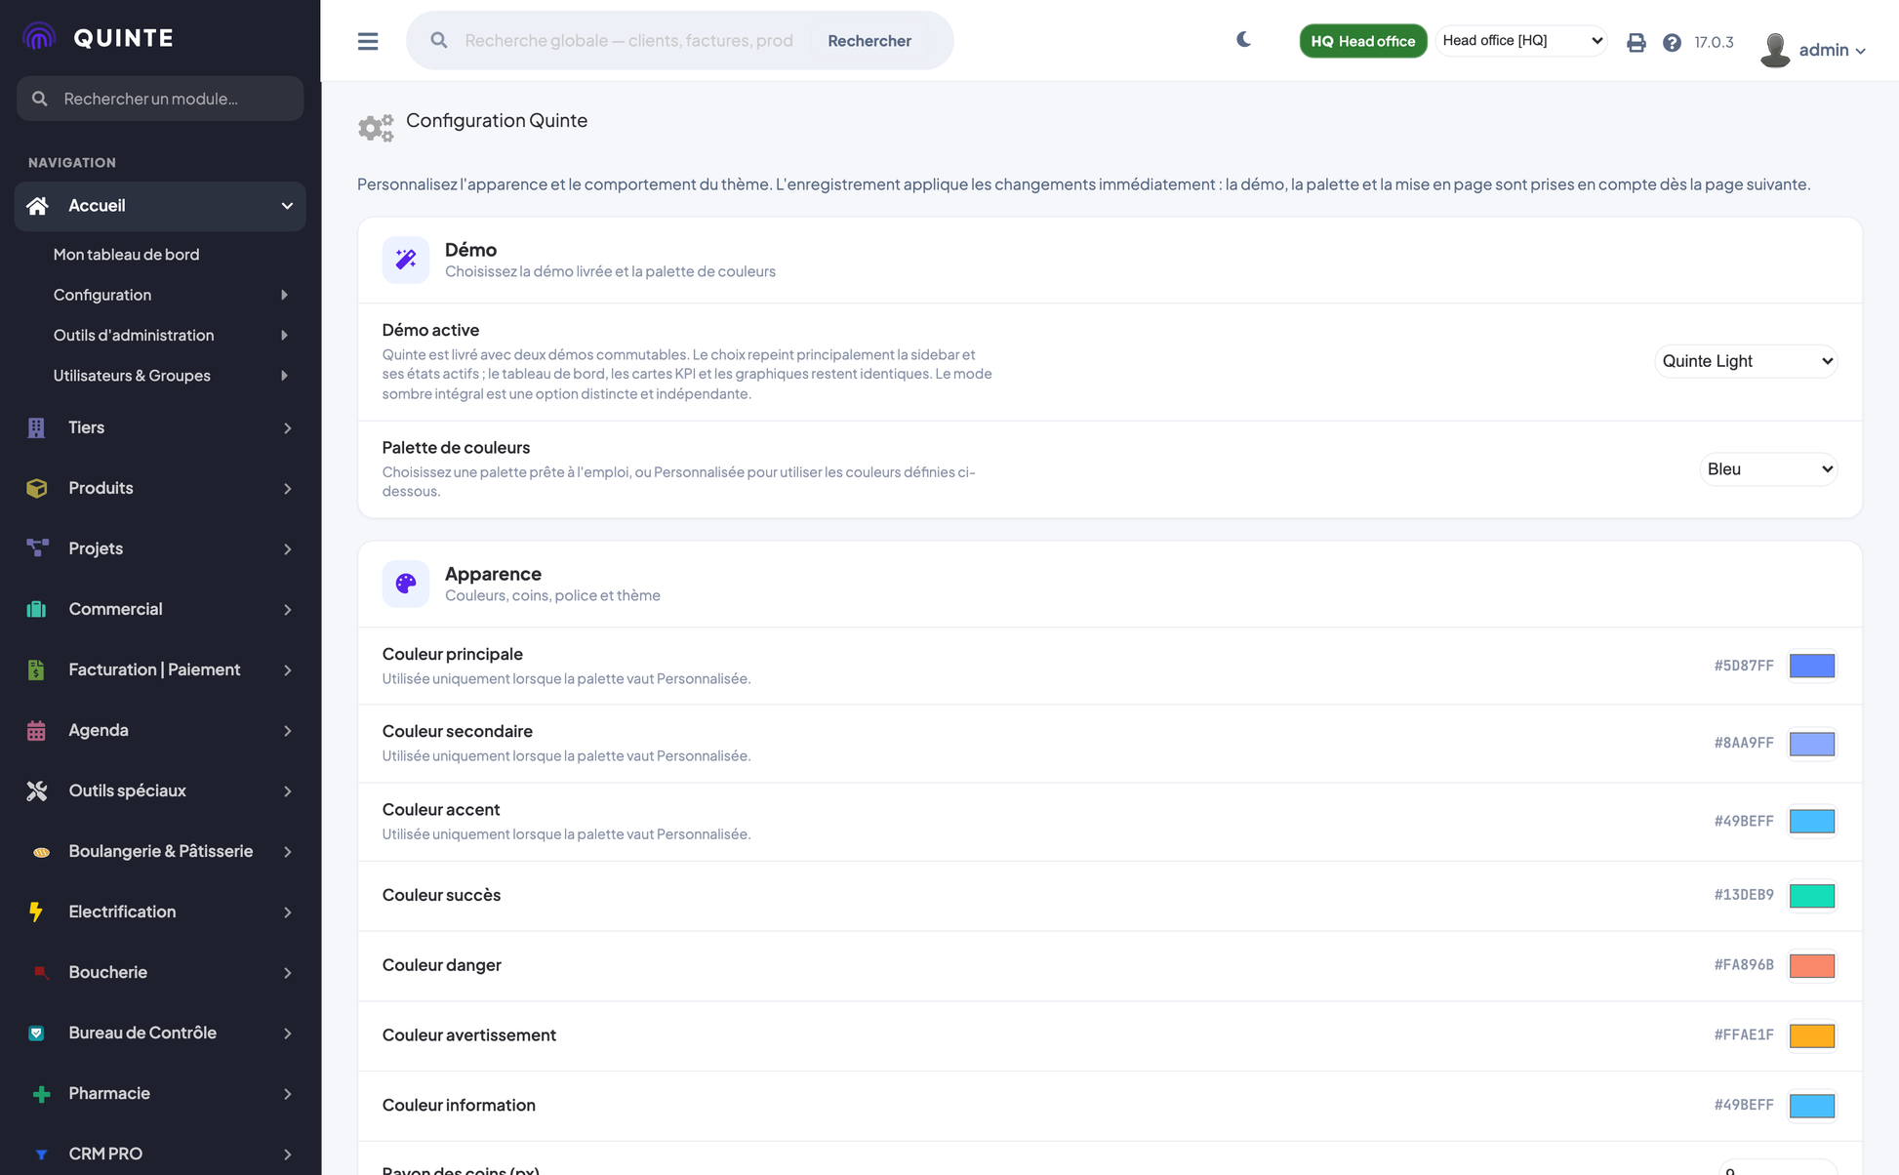This screenshot has width=1899, height=1175.
Task: Click the Boulangerie & Pâtisserie bread icon
Action: point(41,852)
